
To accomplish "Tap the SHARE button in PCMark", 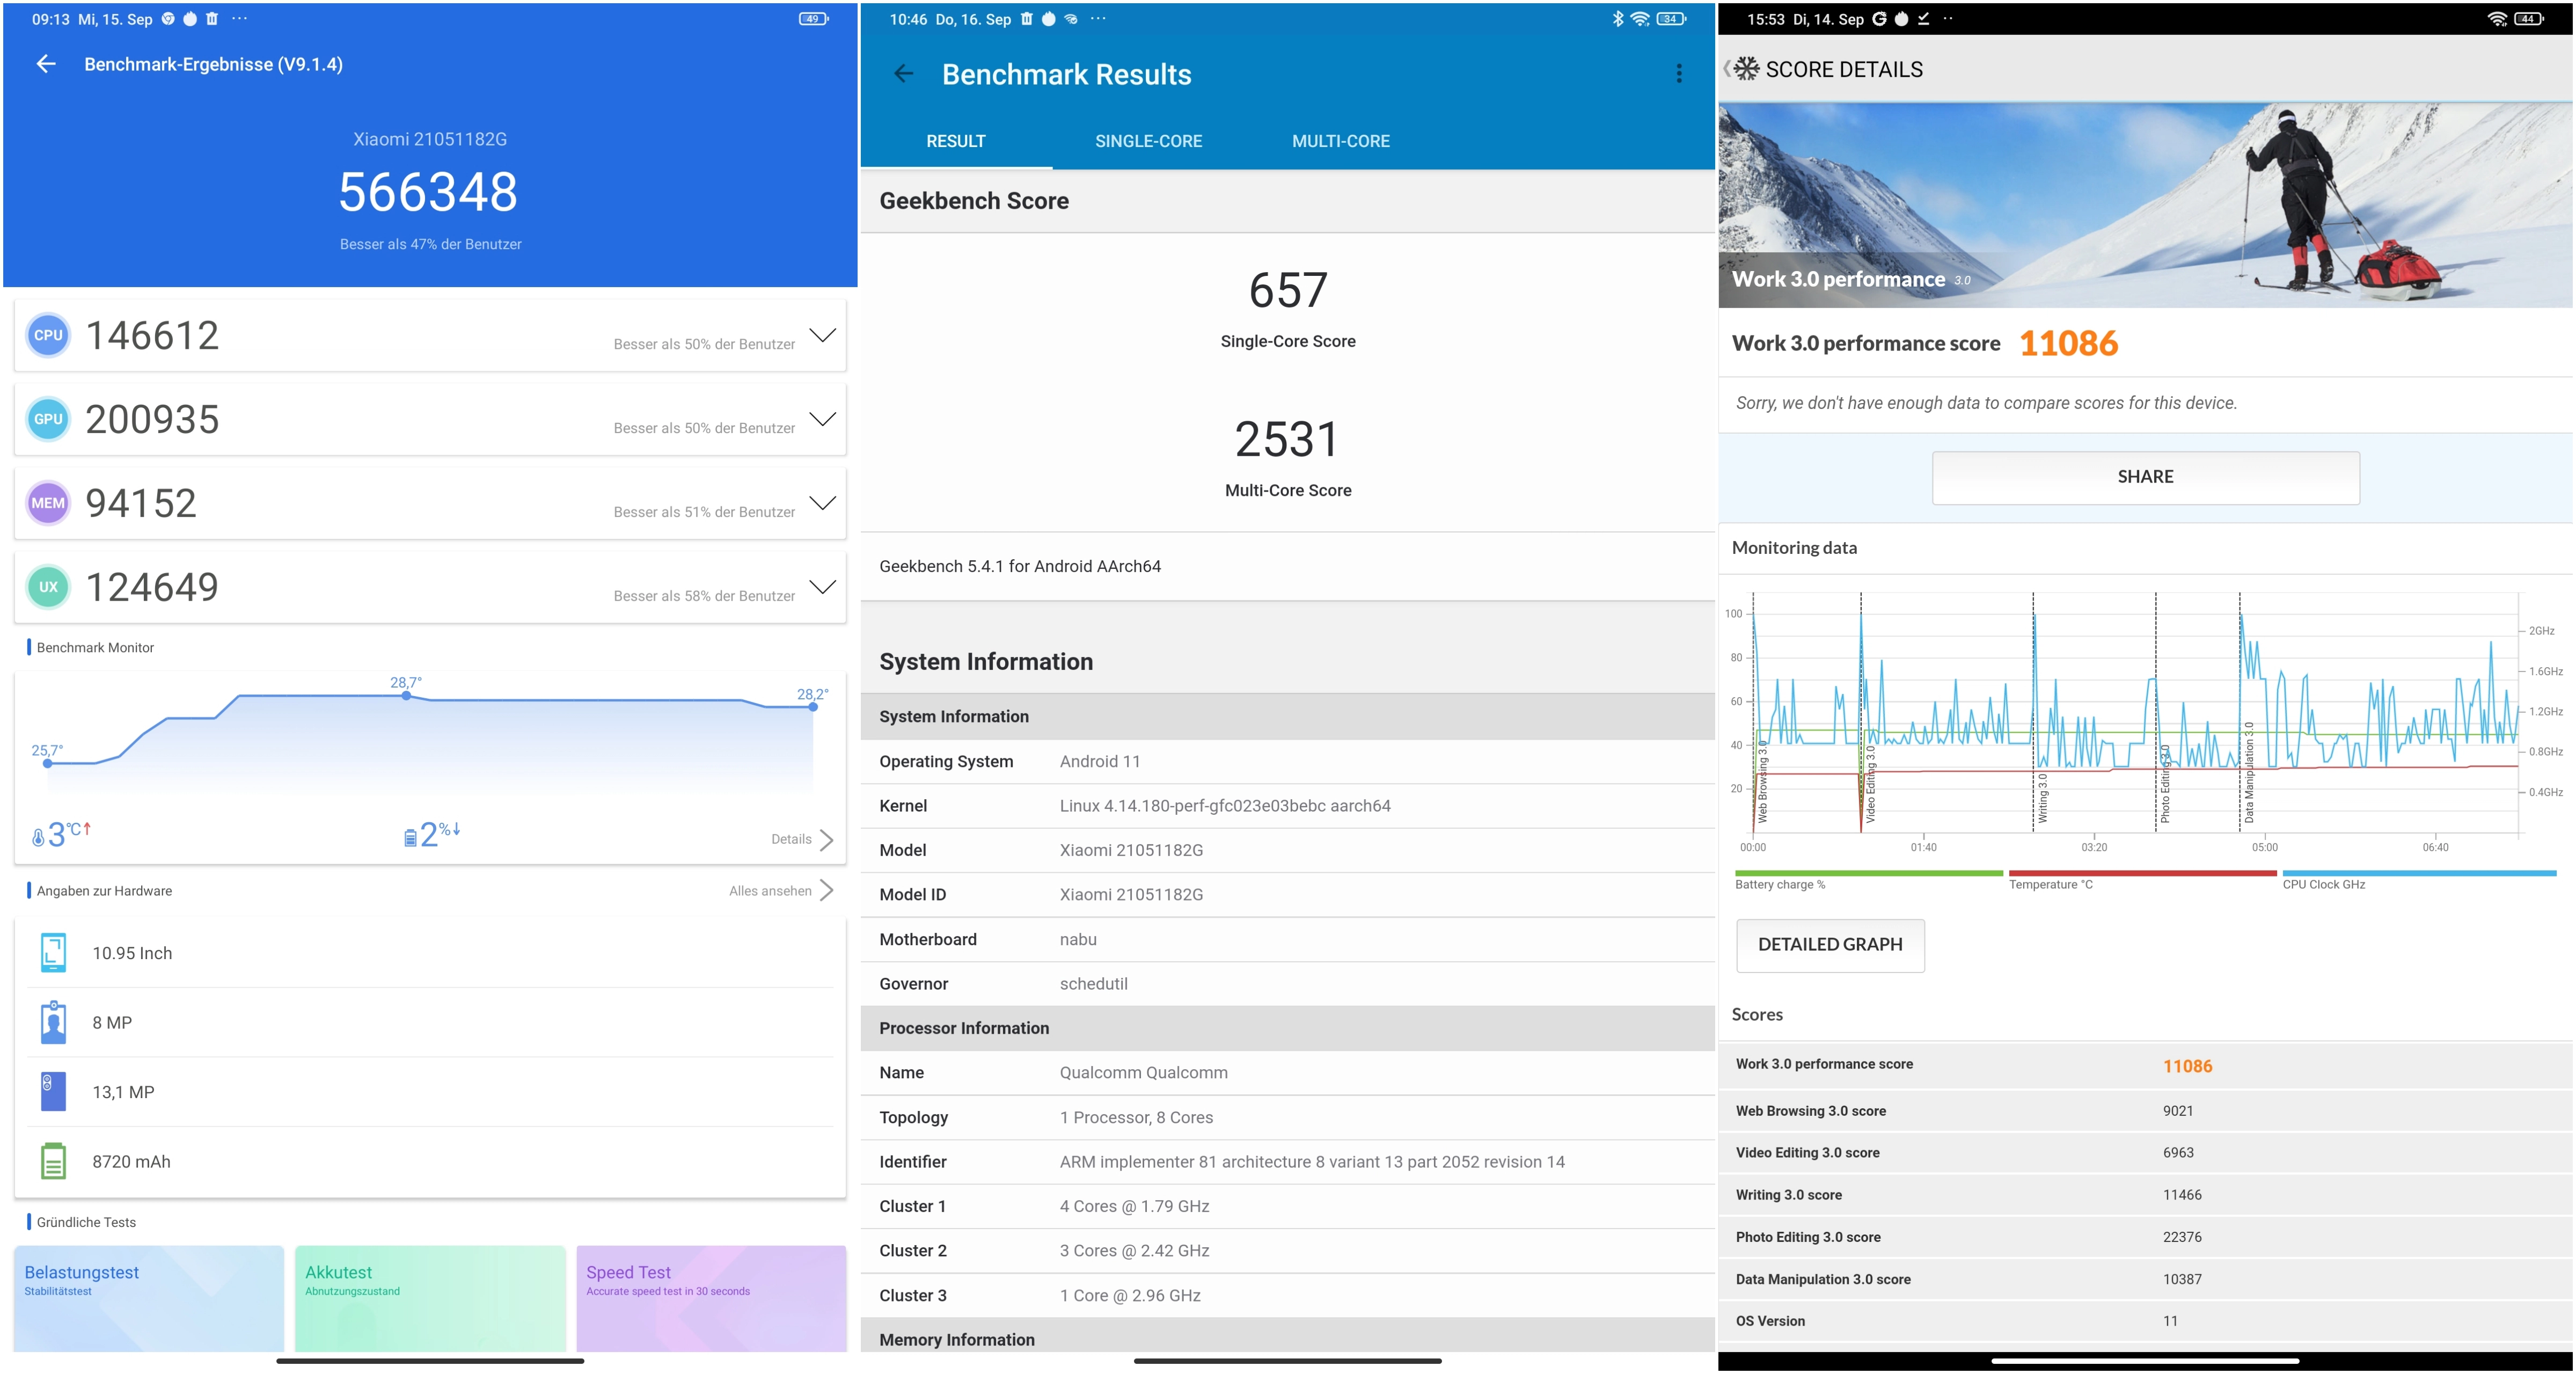I will (2145, 477).
